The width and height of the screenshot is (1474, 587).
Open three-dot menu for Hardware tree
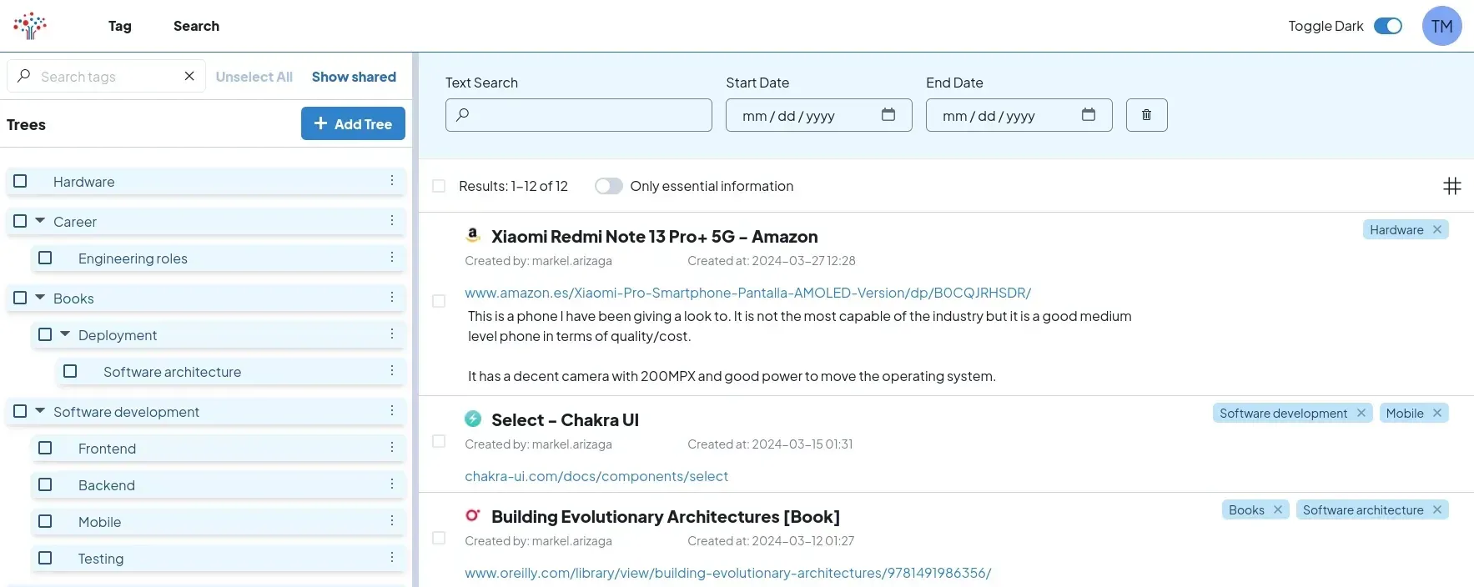[391, 181]
